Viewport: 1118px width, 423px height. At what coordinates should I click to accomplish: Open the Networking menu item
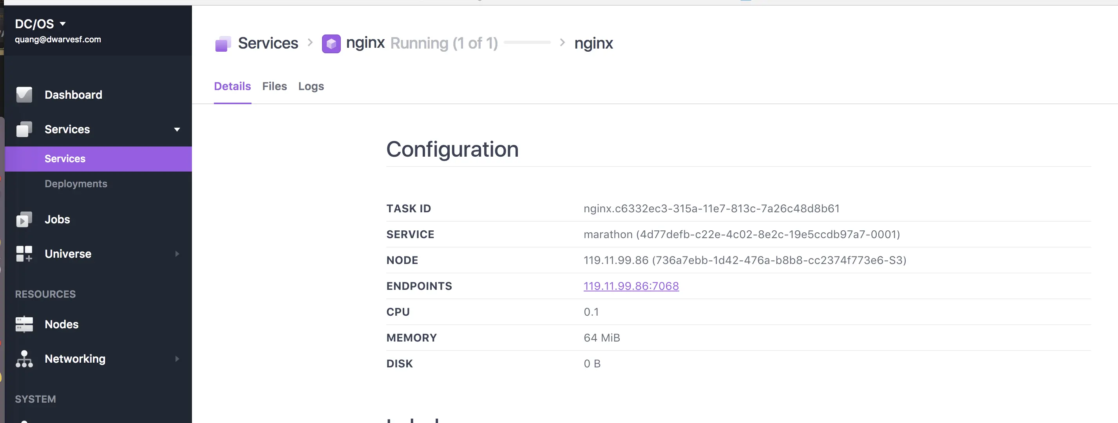point(75,359)
